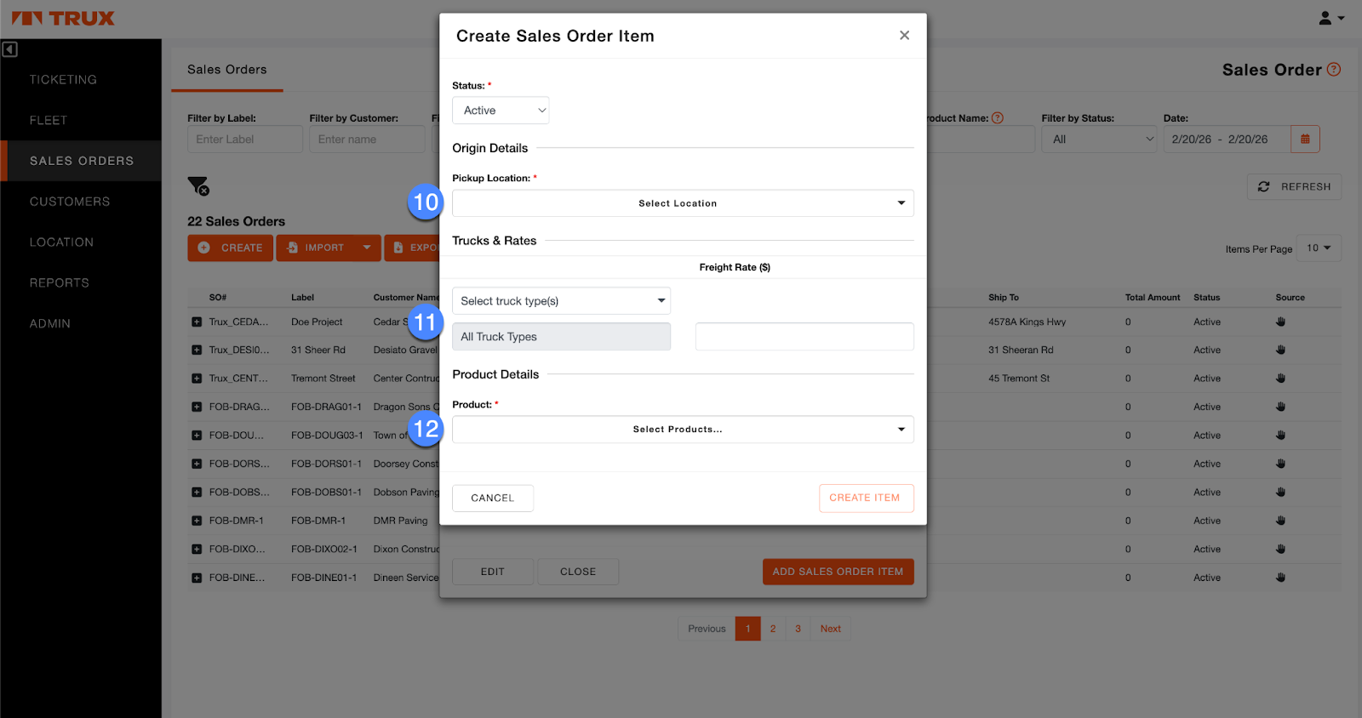Open the date range calendar icon
Viewport: 1362px width, 718px height.
coord(1305,140)
